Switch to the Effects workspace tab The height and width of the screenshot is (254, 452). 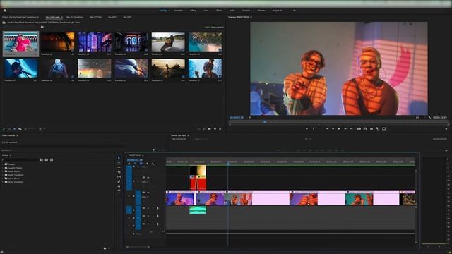tap(219, 11)
